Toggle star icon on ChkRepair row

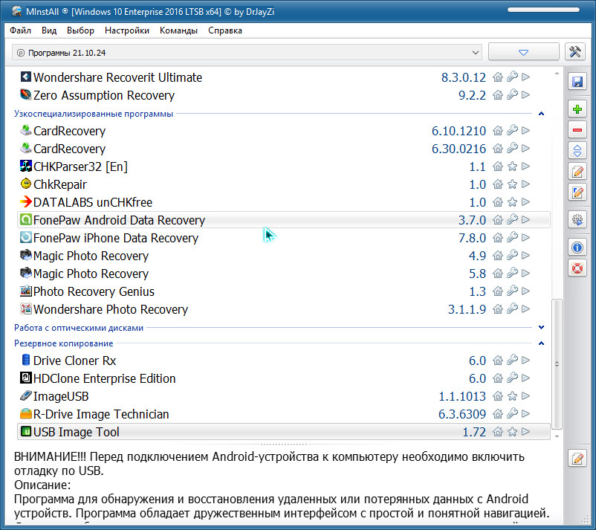coord(512,184)
